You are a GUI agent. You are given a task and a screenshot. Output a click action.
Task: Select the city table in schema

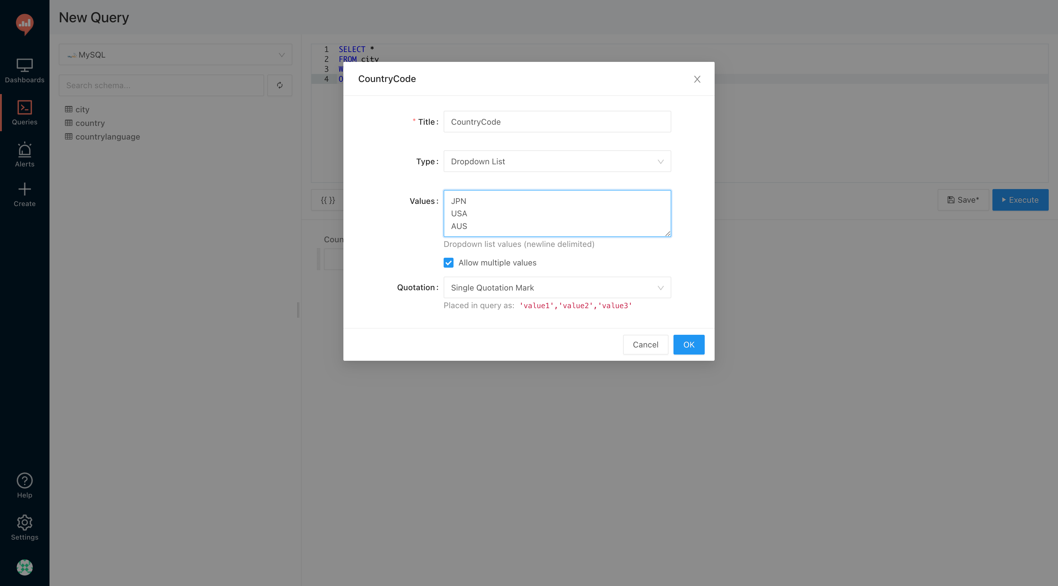[82, 110]
